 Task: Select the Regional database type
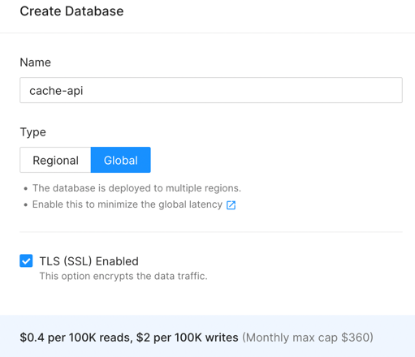pyautogui.click(x=55, y=160)
